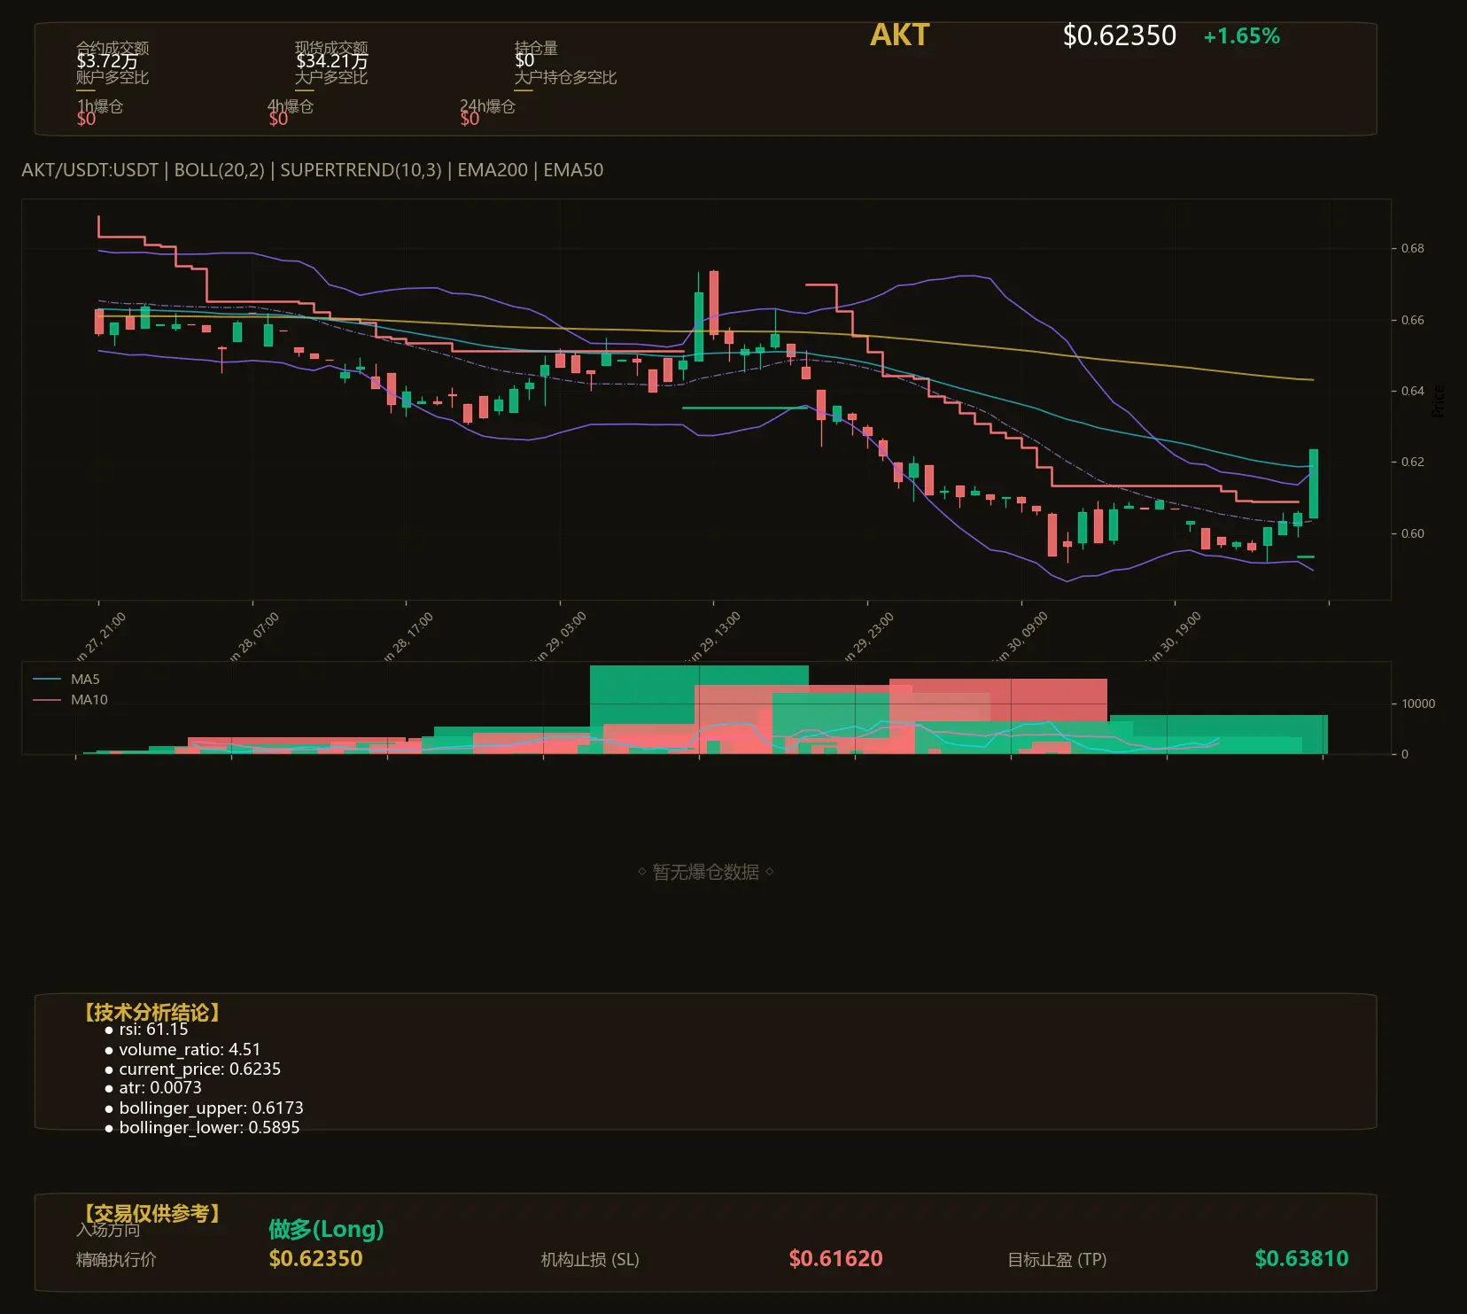1467x1314 pixels.
Task: Click the 机构止损 (SL) label
Action: (x=590, y=1260)
